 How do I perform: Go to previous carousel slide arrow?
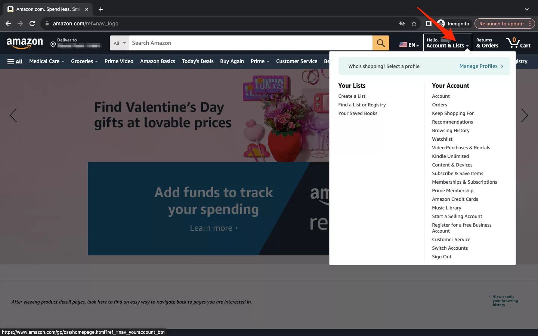[13, 115]
